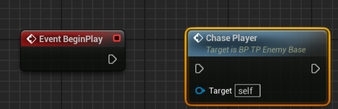This screenshot has width=338, height=109.
Task: Click the Chase Player body right of self box
Action: [x=293, y=91]
